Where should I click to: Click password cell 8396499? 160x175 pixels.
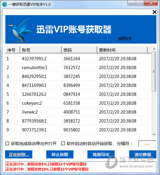click(72, 85)
